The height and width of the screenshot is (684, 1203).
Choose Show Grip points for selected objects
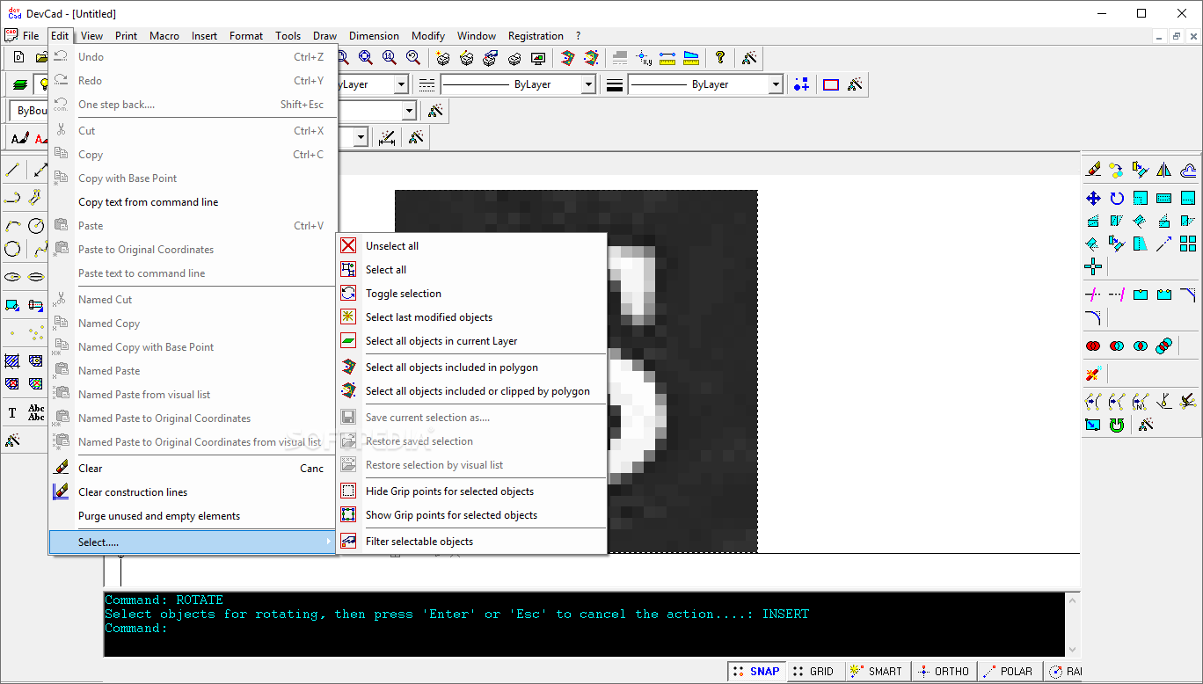click(472, 515)
